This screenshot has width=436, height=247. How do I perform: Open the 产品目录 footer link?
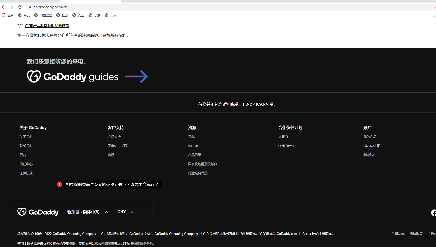tap(195, 155)
